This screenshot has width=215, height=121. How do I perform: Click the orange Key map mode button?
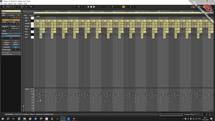click(193, 7)
